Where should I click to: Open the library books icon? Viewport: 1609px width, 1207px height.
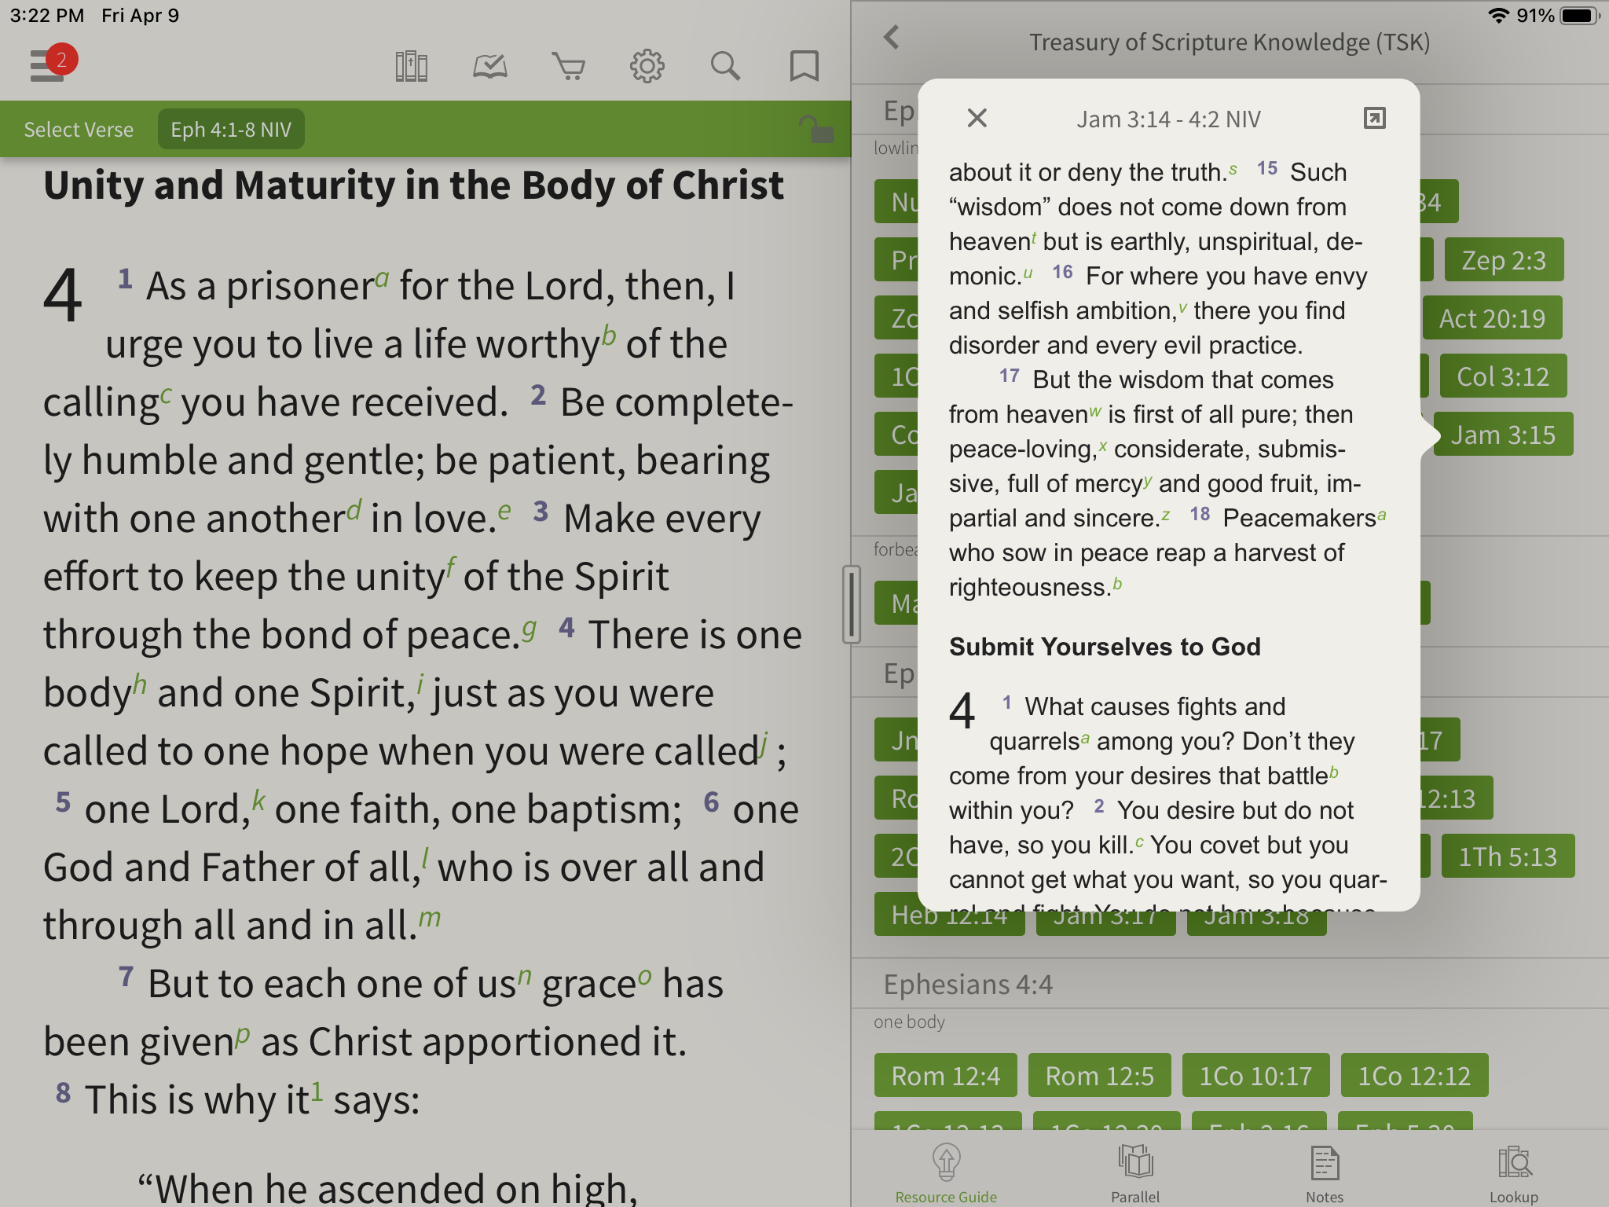(411, 66)
